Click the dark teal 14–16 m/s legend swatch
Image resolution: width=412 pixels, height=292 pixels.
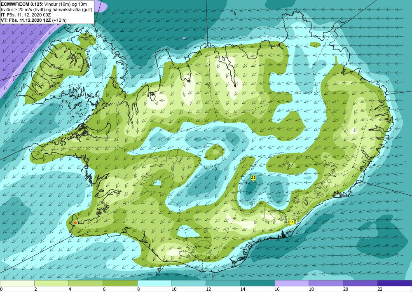pyautogui.click(x=257, y=283)
